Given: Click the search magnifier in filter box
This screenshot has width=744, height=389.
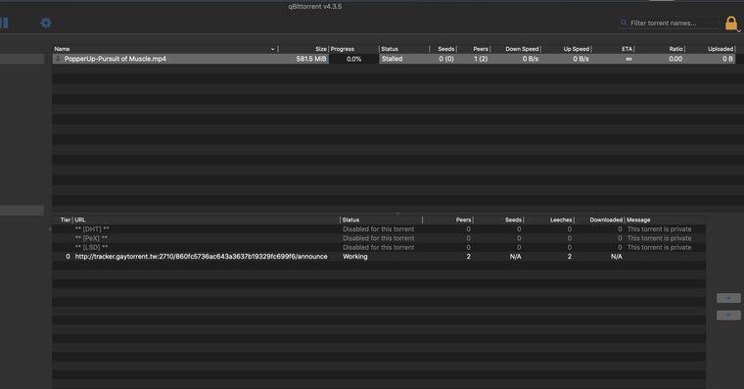Looking at the screenshot, I should pyautogui.click(x=624, y=23).
